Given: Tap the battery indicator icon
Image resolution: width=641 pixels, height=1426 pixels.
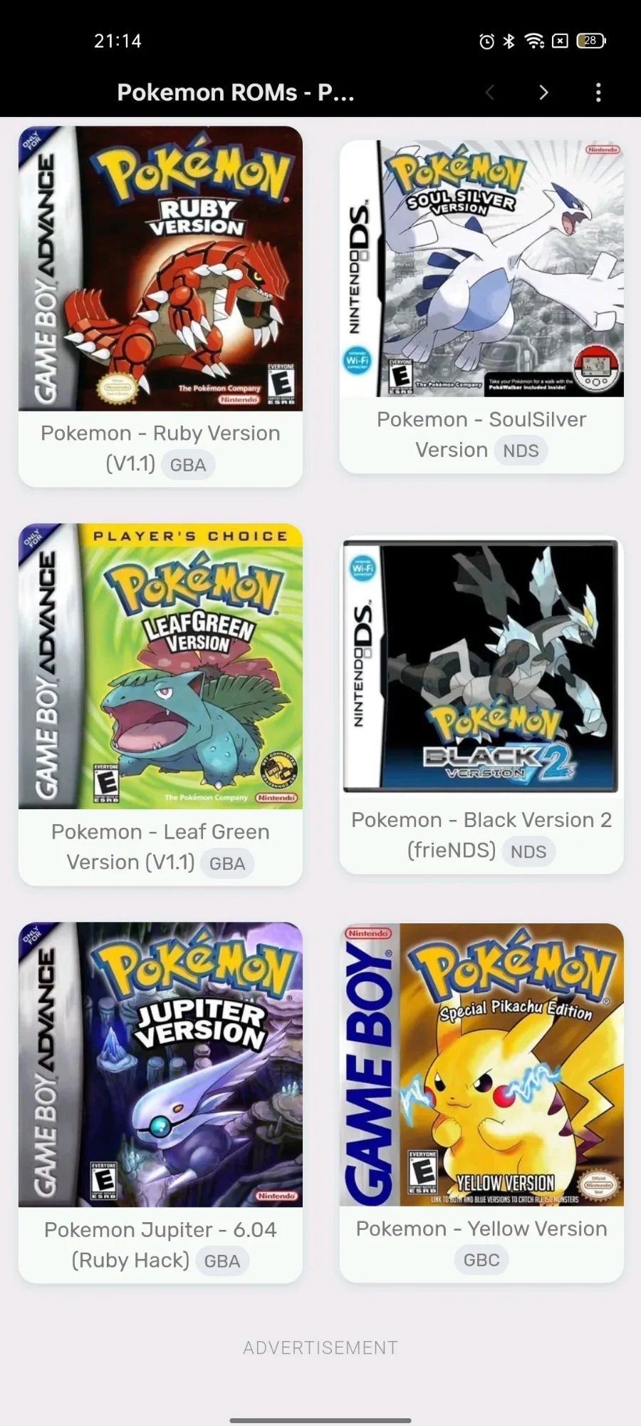Looking at the screenshot, I should click(x=591, y=41).
